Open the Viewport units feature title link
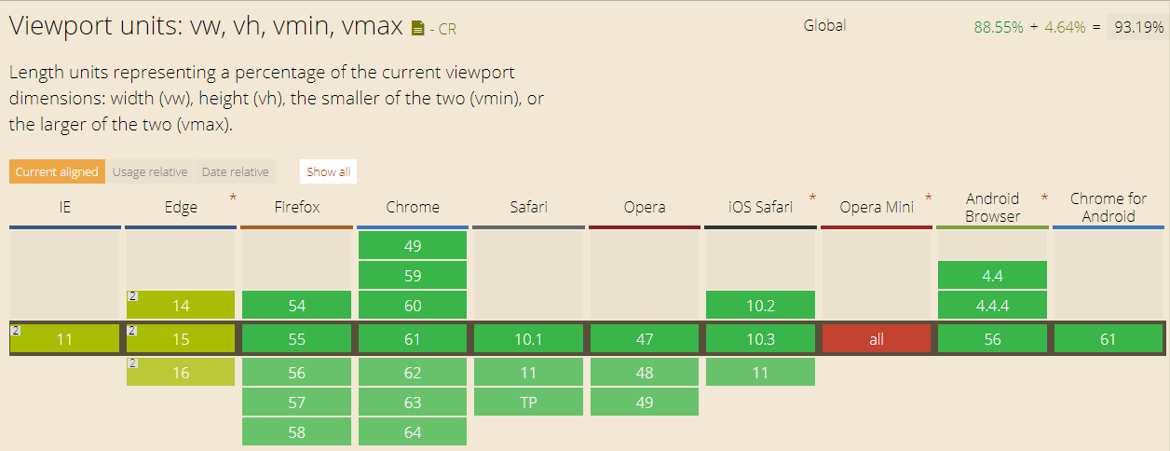The height and width of the screenshot is (451, 1170). click(x=208, y=27)
